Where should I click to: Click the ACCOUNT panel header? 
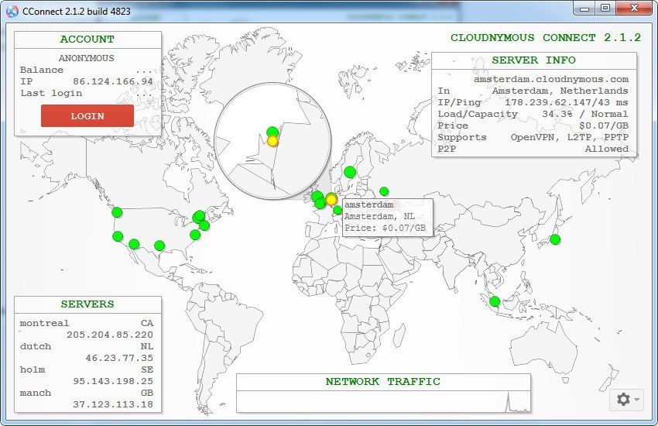[87, 39]
